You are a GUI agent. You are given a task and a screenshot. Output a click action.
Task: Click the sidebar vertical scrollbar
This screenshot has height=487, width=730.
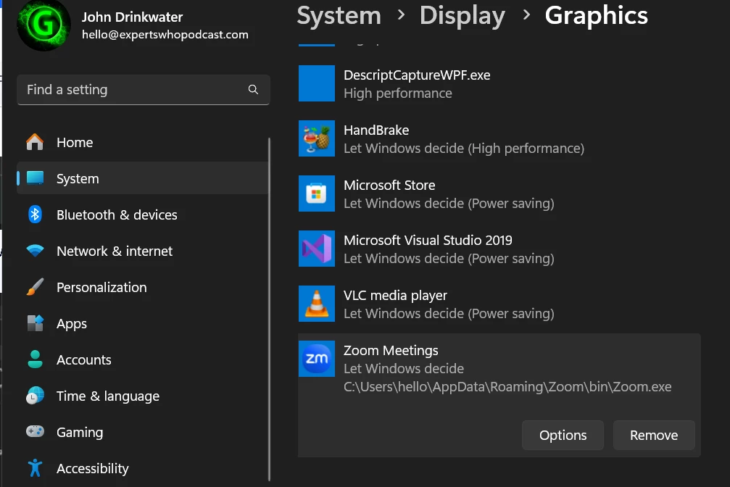[x=269, y=309]
